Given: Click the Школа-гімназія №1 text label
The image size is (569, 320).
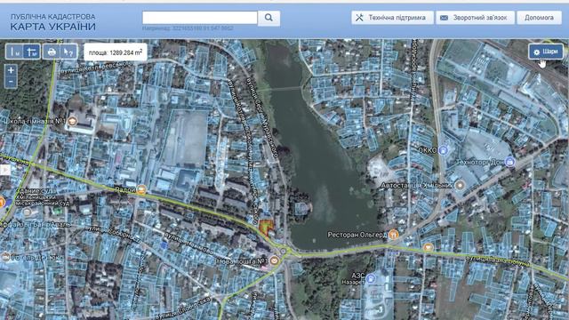Looking at the screenshot, I should pos(34,121).
